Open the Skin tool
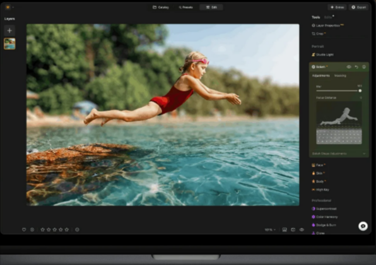Screen dimensions: 376x265 point(318,173)
